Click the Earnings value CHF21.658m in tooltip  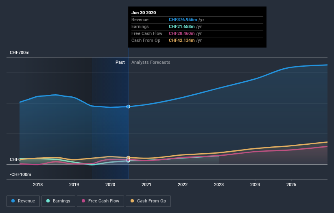[182, 26]
